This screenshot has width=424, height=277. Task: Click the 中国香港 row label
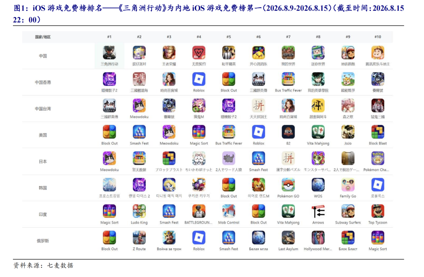coord(43,82)
